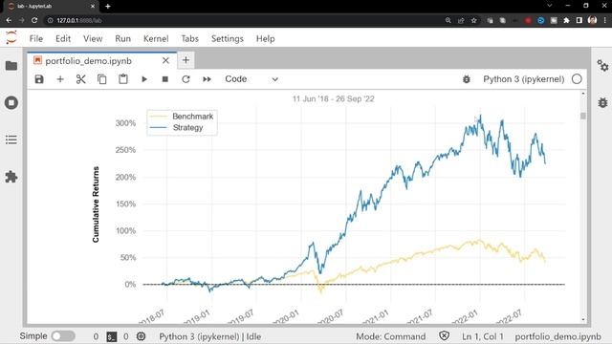This screenshot has width=612, height=344.
Task: Click Ln 1, Col 1 status item
Action: pyautogui.click(x=483, y=336)
